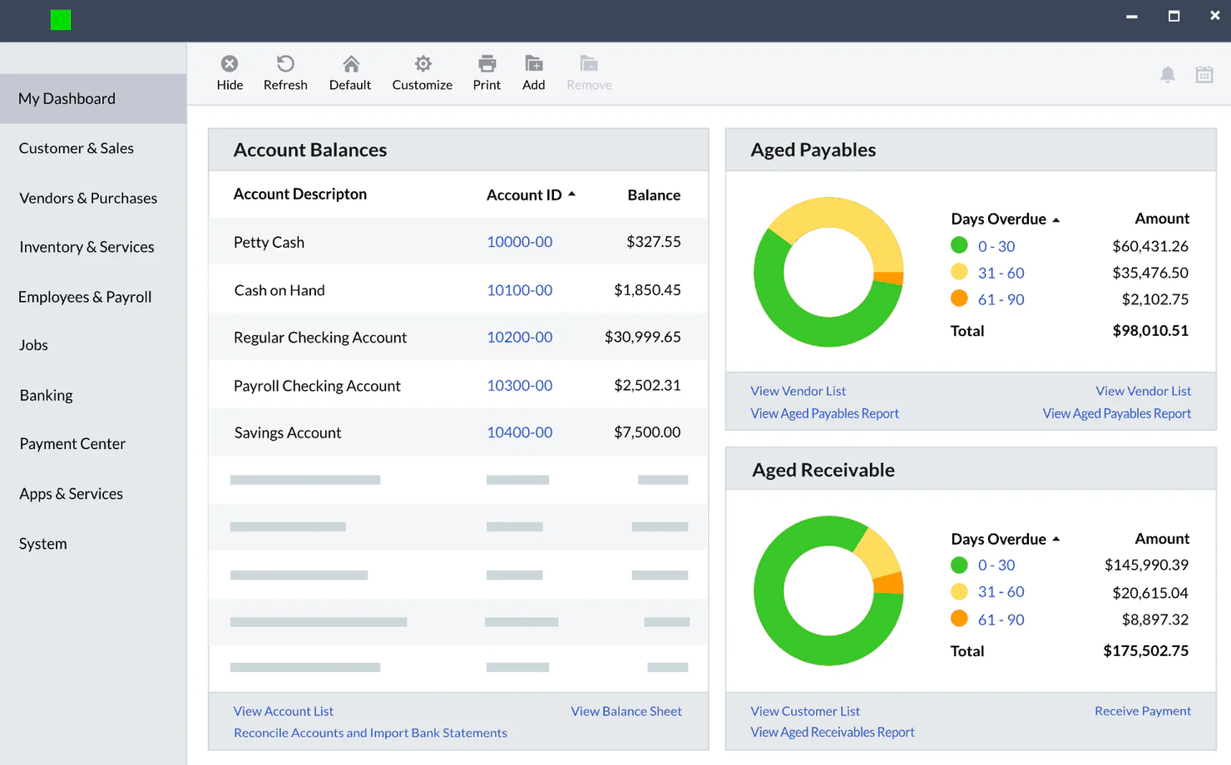Navigate to Employees & Payroll
The height and width of the screenshot is (765, 1231).
pyautogui.click(x=85, y=297)
